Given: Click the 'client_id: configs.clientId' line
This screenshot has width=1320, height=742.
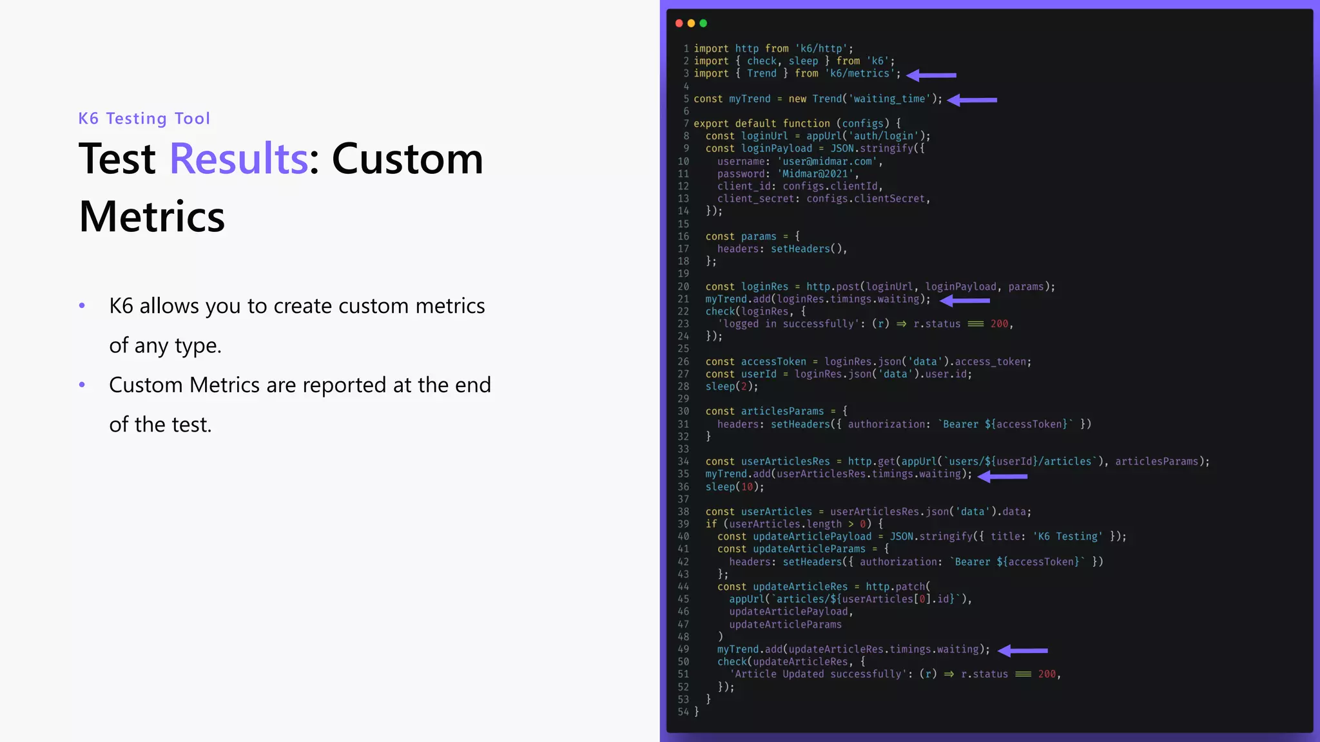Looking at the screenshot, I should click(800, 186).
